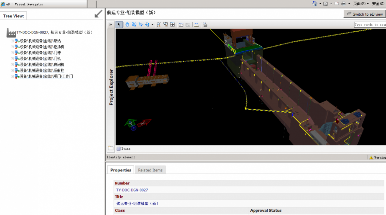
Task: Switch to the Related Items tab
Action: pyautogui.click(x=150, y=170)
